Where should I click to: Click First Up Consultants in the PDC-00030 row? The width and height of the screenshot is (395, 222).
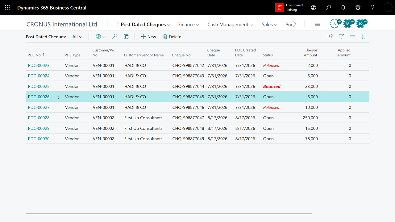[143, 139]
